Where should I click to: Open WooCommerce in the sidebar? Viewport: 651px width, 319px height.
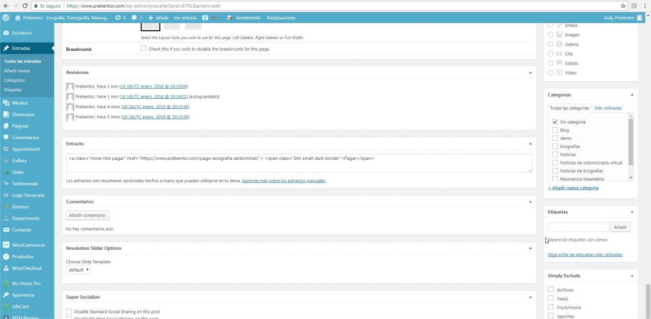click(x=27, y=245)
